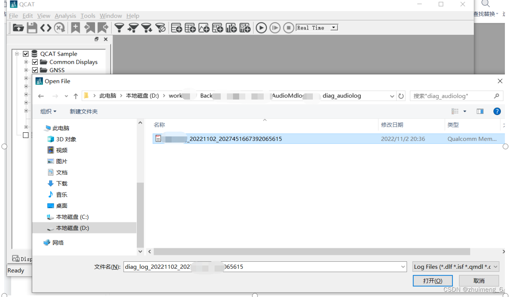Click the funnel icon with side arrows
This screenshot has width=509, height=297.
(x=133, y=28)
